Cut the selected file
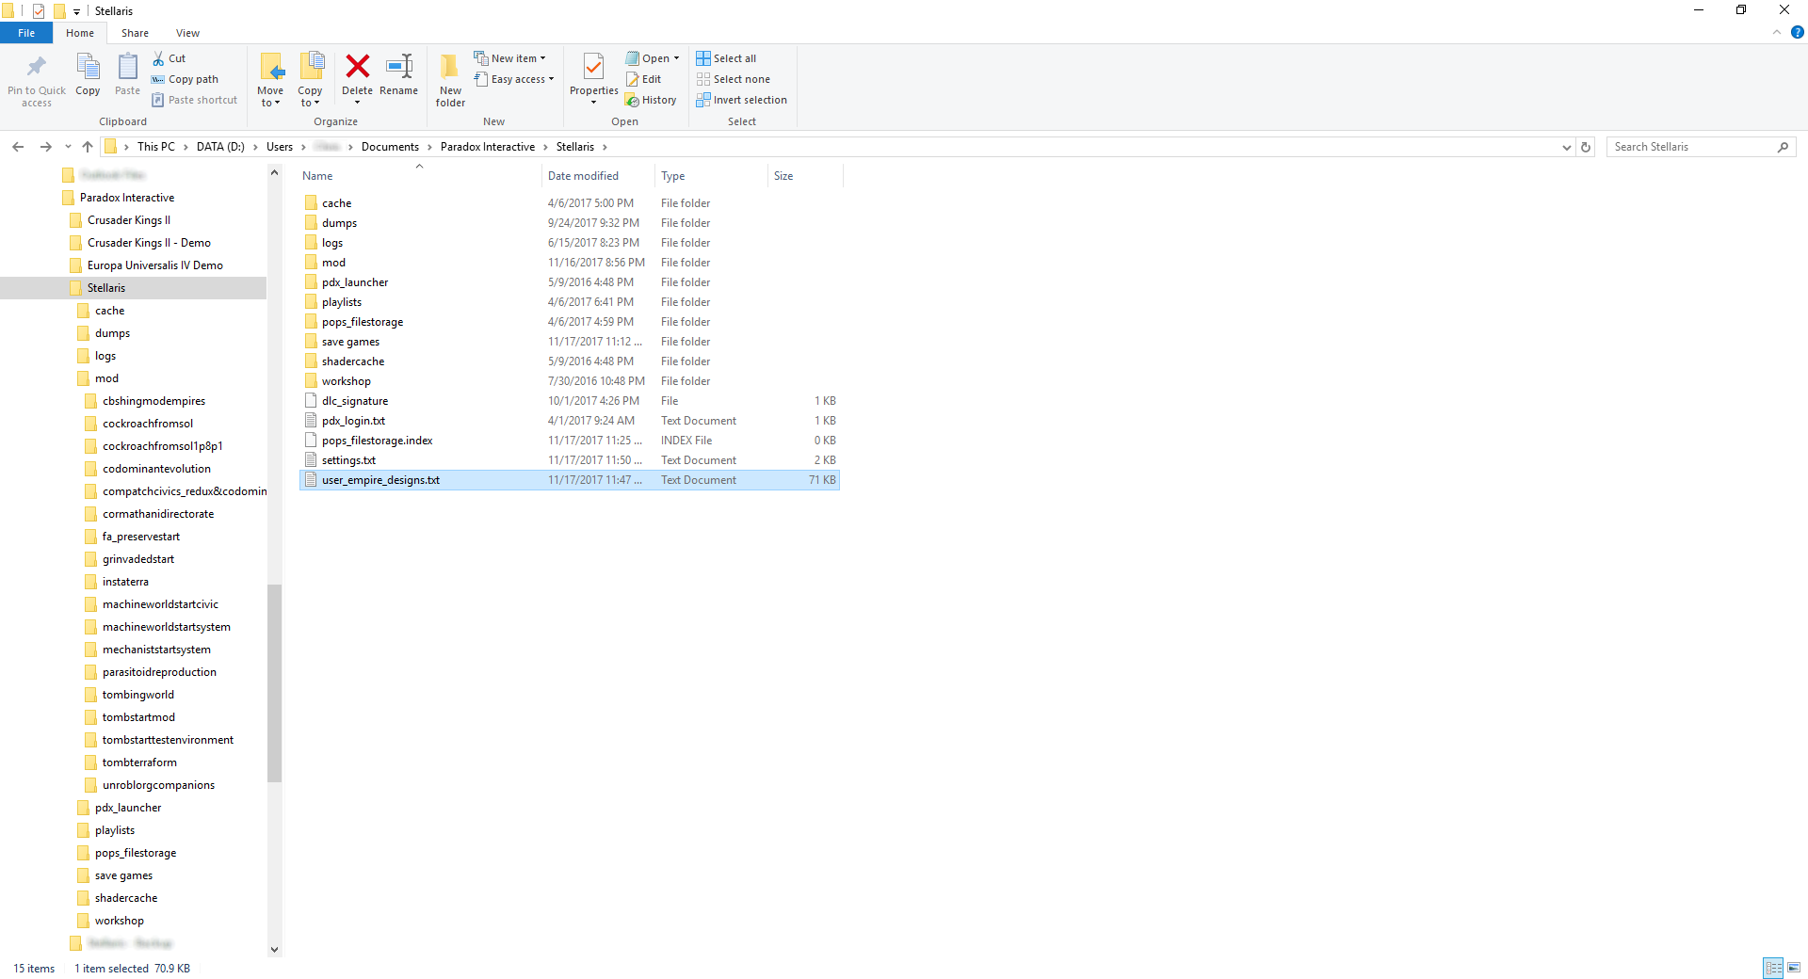Viewport: 1808px width, 979px height. tap(169, 58)
